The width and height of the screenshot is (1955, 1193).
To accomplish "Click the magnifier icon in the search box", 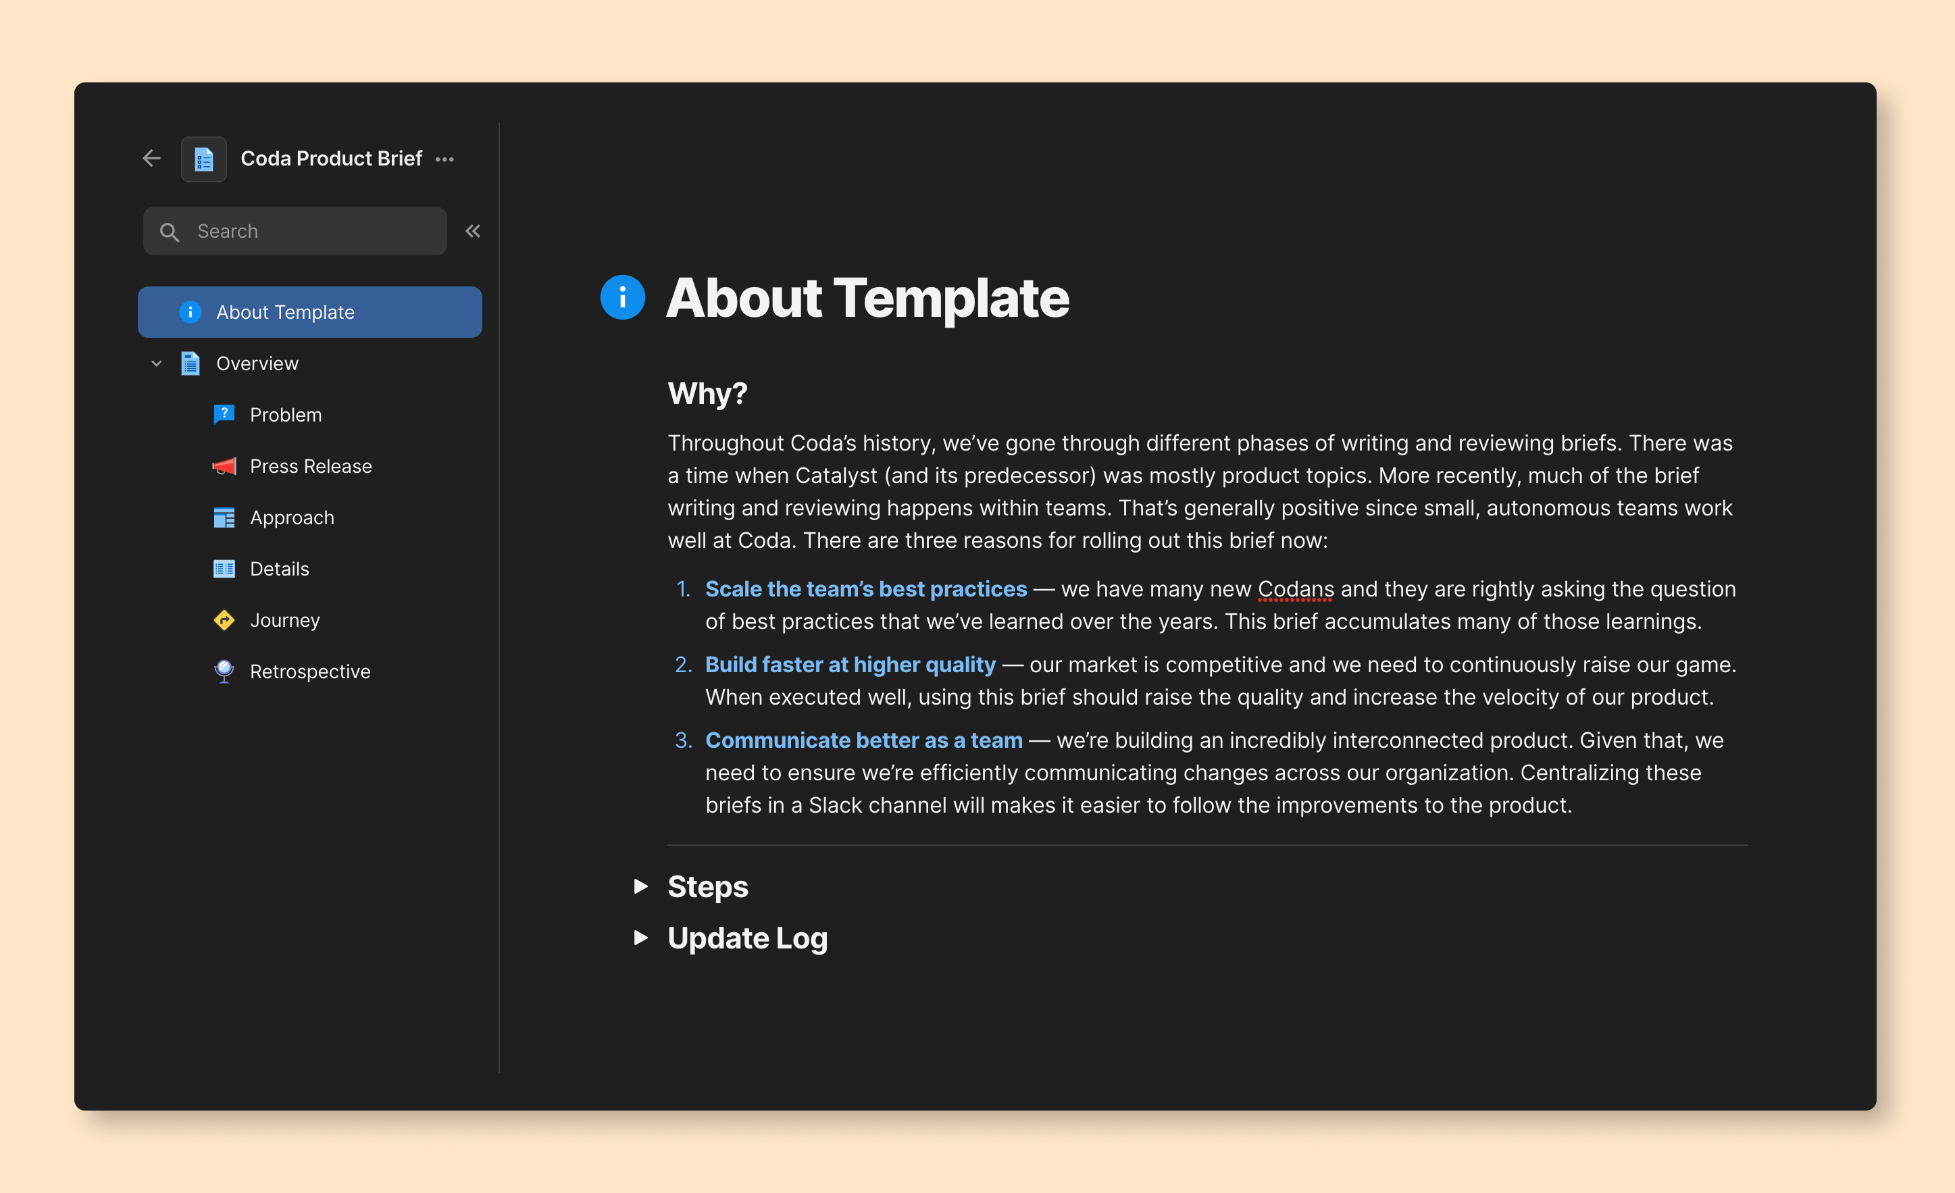I will tap(169, 232).
